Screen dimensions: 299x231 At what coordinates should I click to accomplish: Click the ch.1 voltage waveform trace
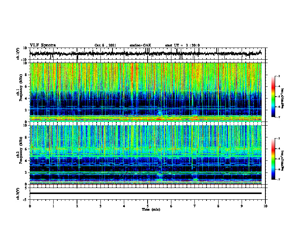[x=145, y=54]
